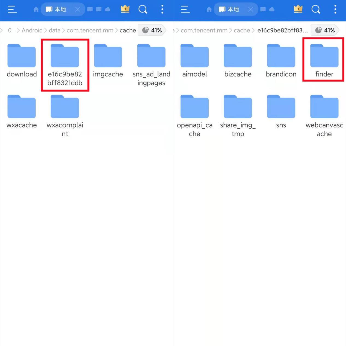Open search in the right pane
Screen dimensions: 346x346
(316, 10)
